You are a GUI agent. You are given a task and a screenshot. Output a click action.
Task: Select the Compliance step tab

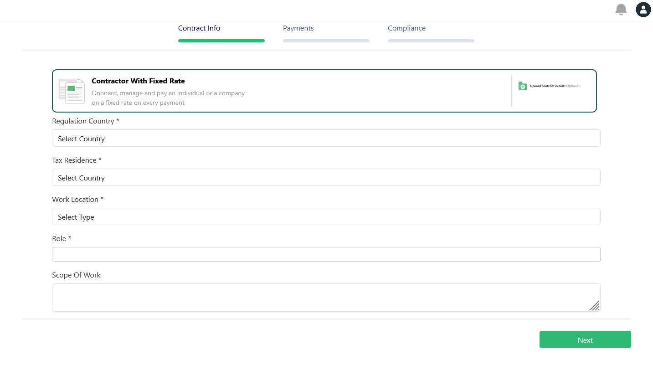tap(406, 28)
